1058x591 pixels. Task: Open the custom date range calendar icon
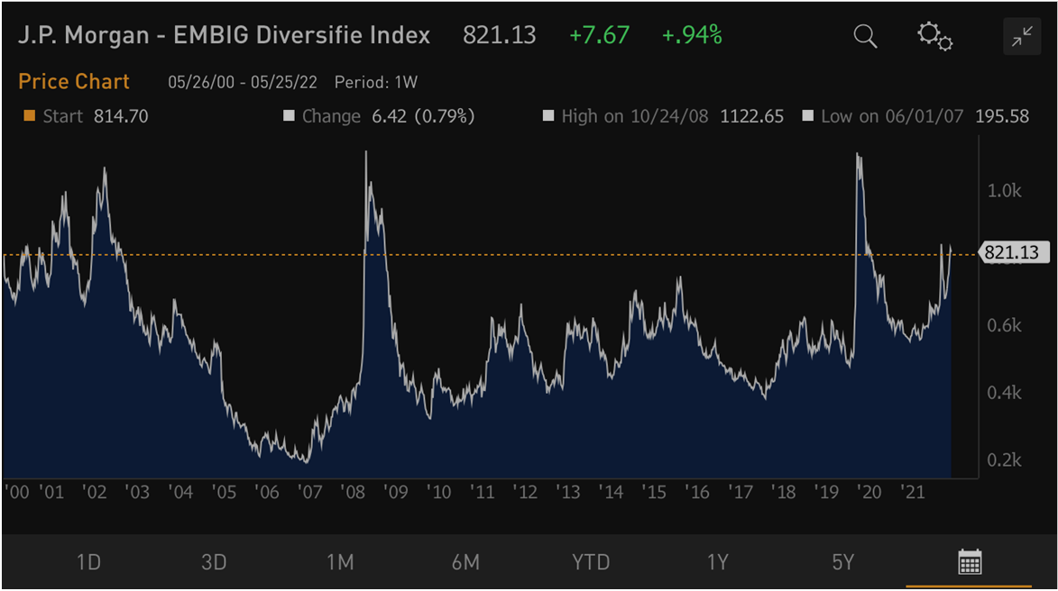970,561
